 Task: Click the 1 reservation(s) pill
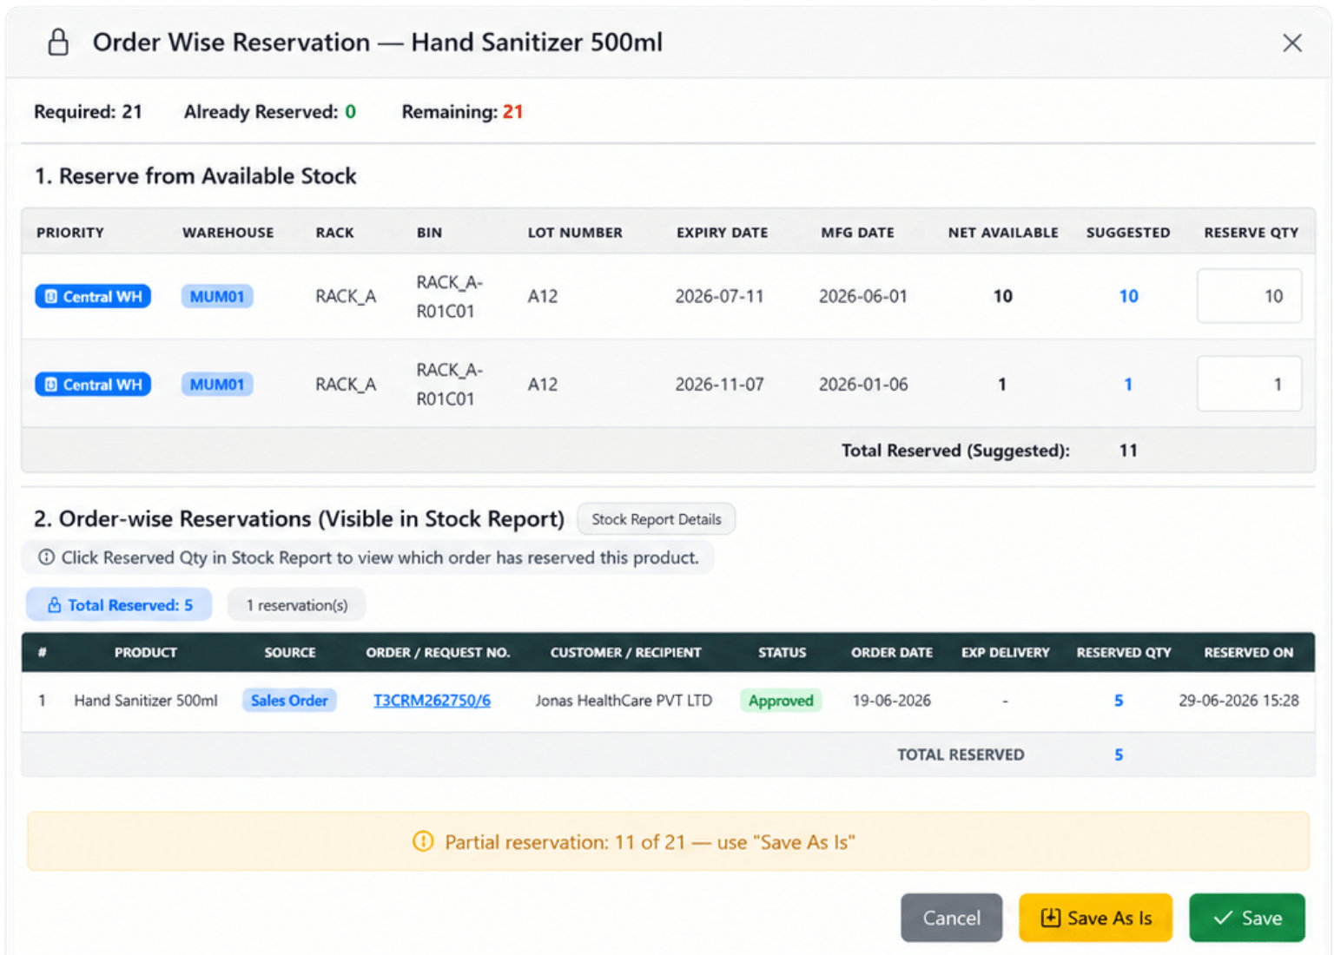[x=296, y=605]
